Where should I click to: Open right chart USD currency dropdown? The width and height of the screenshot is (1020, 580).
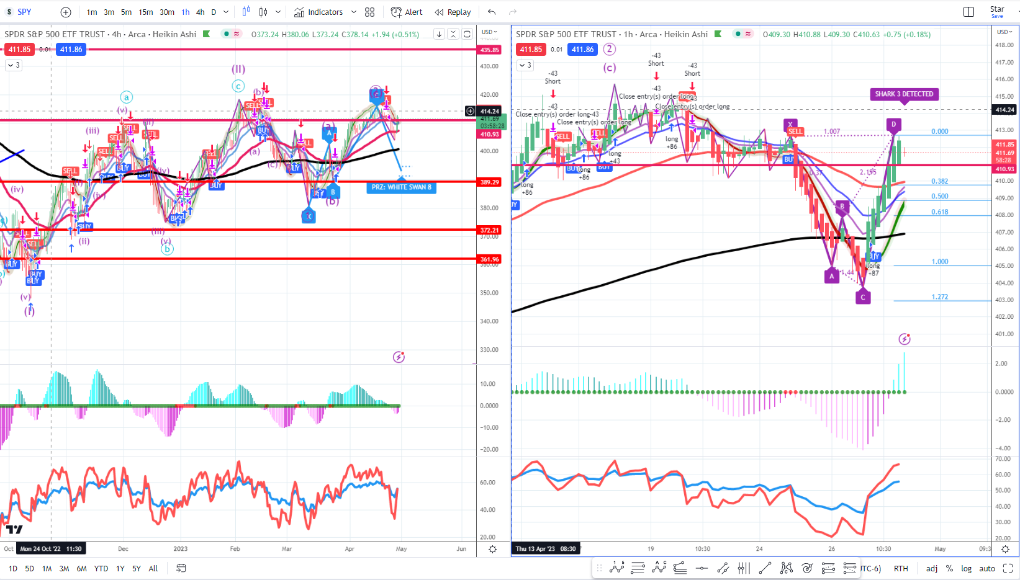pos(1004,32)
